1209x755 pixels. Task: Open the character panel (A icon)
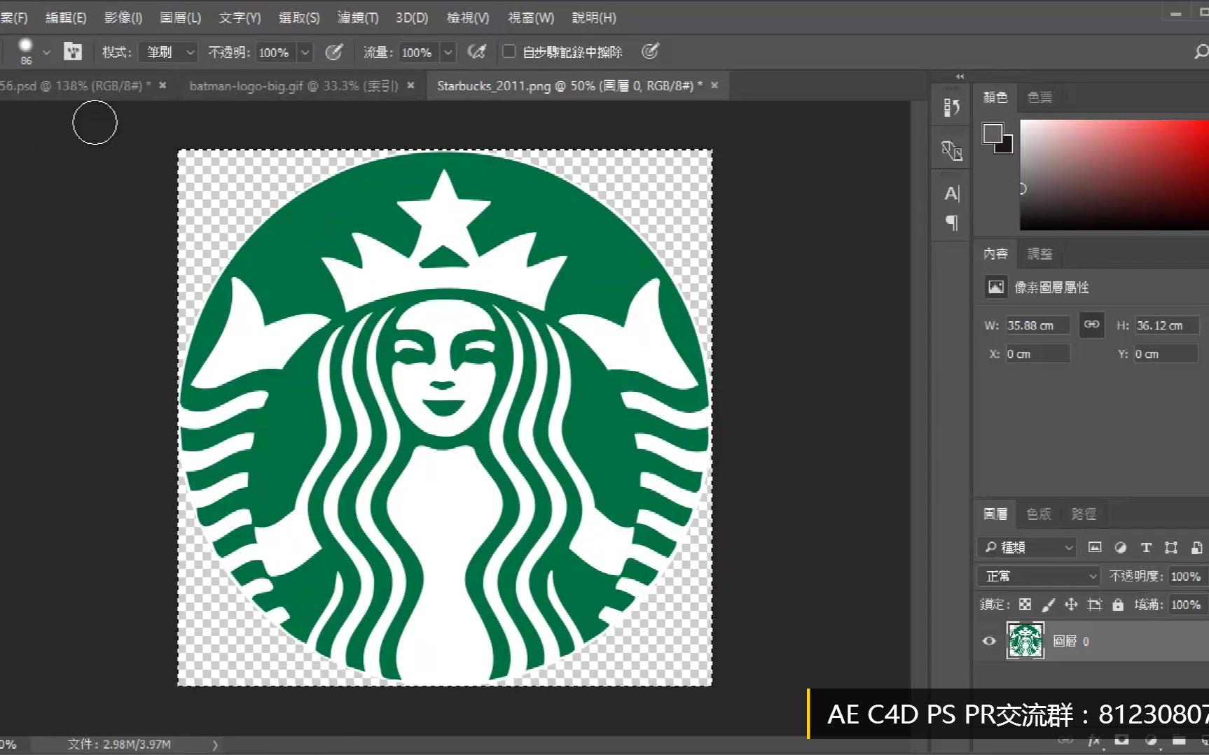click(x=951, y=194)
